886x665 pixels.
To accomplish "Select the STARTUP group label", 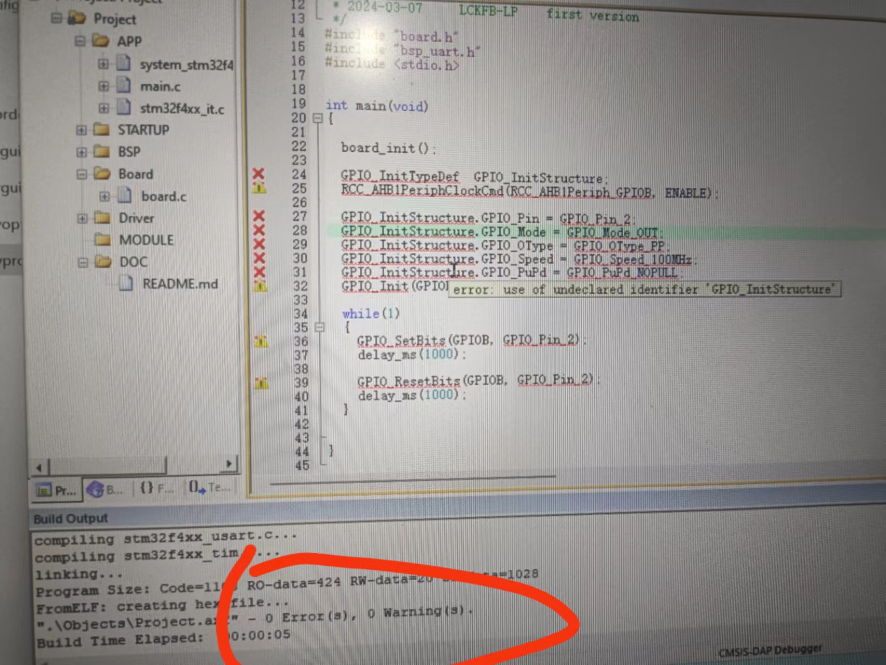I will 144,130.
